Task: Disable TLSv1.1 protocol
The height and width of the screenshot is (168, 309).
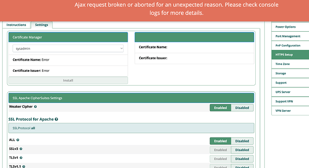Action: point(242,166)
